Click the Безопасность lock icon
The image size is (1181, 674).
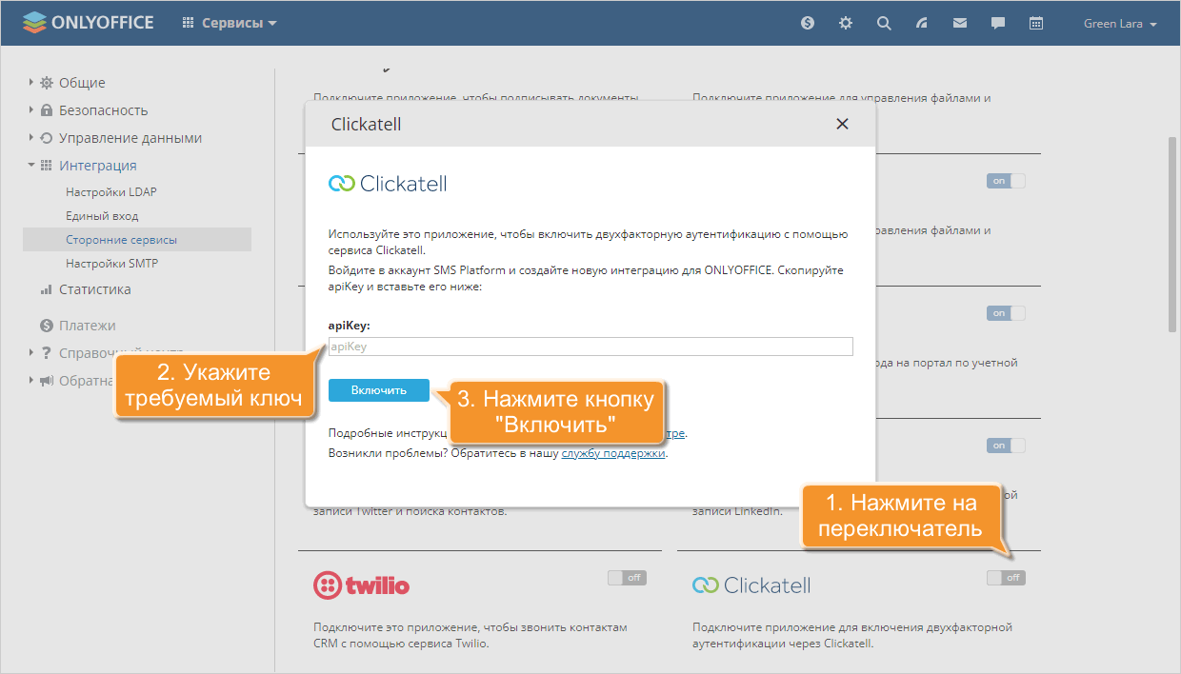click(47, 110)
